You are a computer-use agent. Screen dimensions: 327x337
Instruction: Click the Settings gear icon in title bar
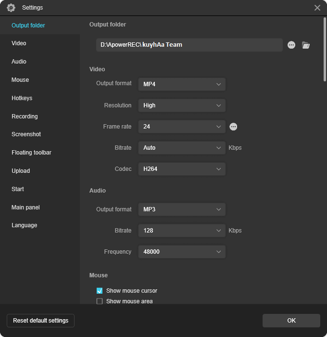pyautogui.click(x=11, y=8)
